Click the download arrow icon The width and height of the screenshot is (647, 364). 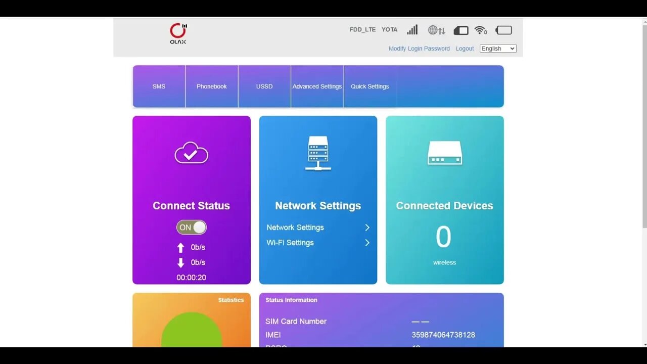pos(180,262)
